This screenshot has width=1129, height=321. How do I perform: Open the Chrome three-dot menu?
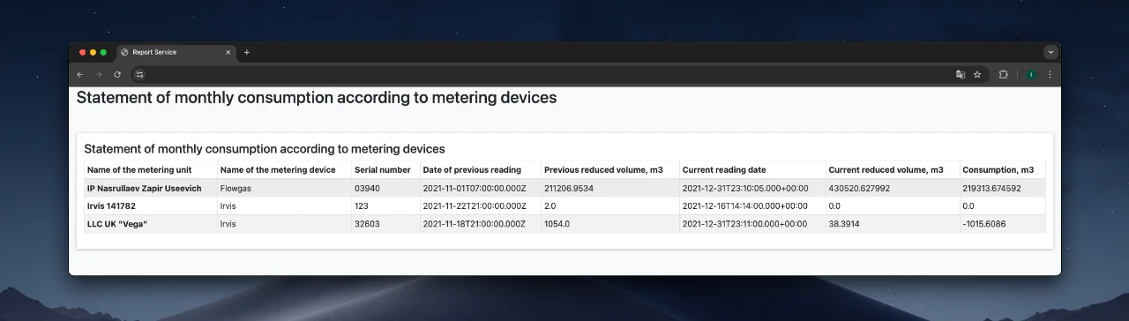[1050, 75]
